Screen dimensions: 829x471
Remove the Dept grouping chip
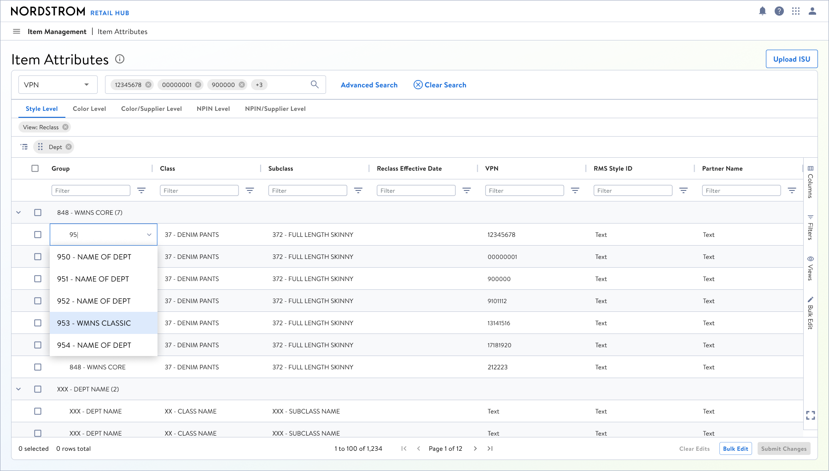[x=69, y=147]
